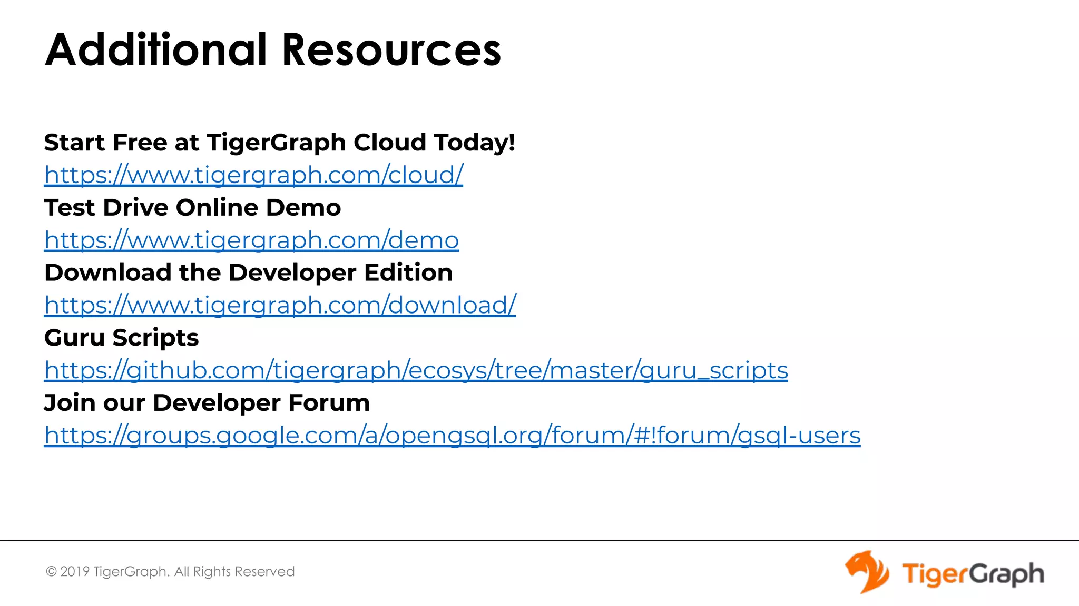
Task: Follow the tigergraph.com/download/ link
Action: 280,305
